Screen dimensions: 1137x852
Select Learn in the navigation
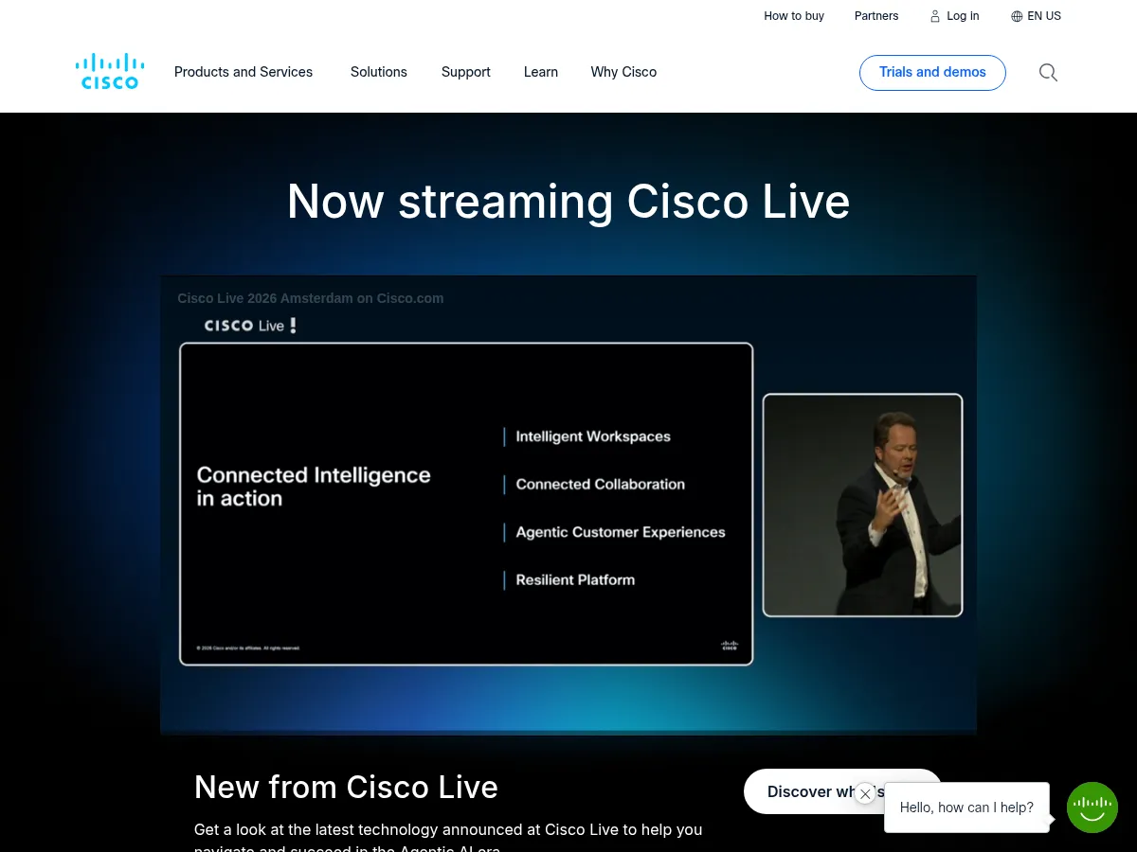click(x=540, y=72)
